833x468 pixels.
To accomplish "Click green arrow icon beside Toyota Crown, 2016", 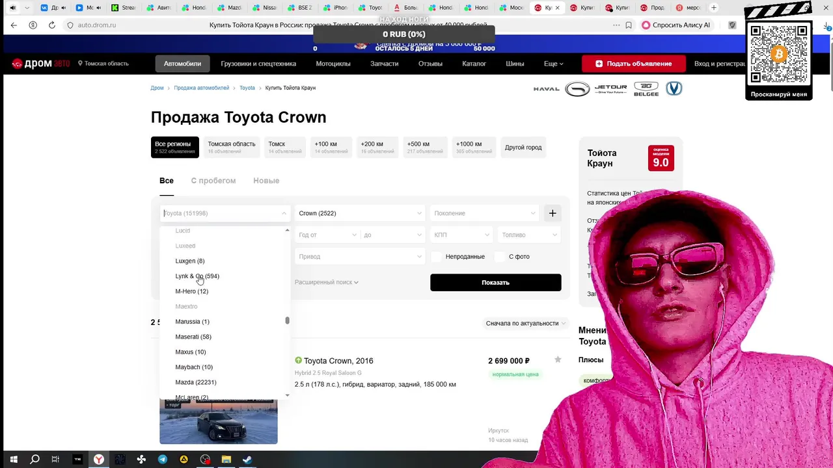I will pyautogui.click(x=298, y=360).
